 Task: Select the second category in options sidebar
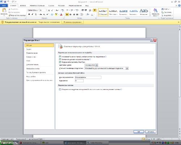[39, 49]
